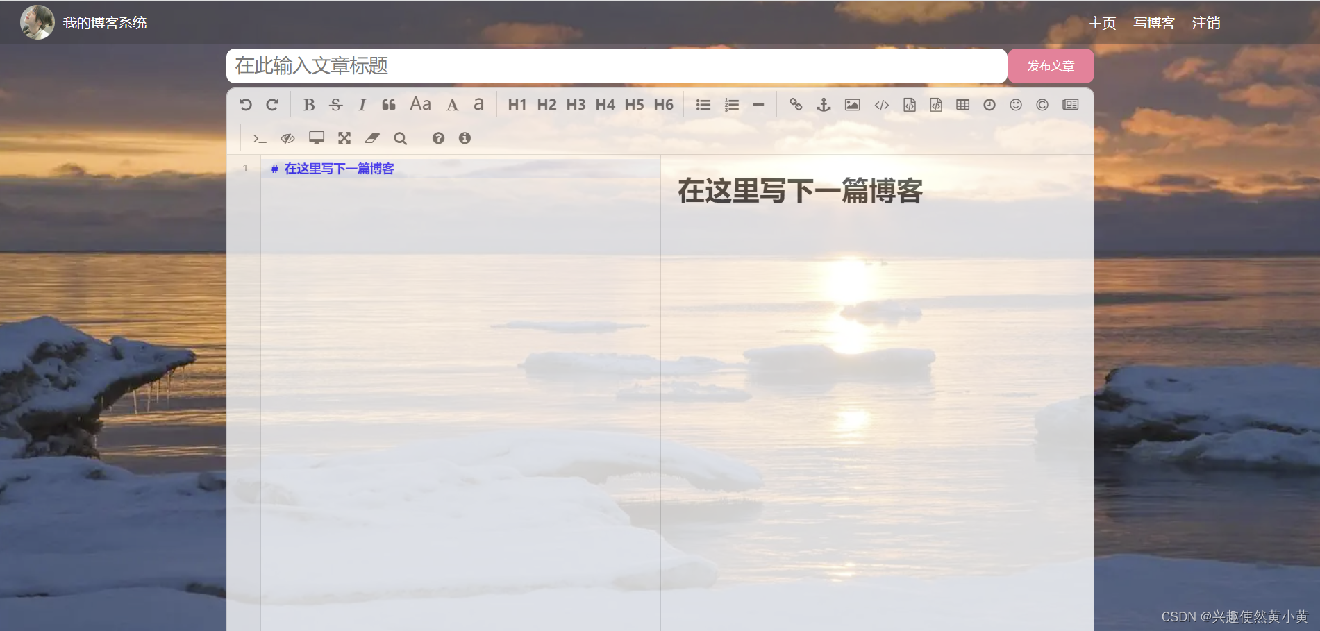
Task: Click 注销 to log out
Action: tap(1206, 23)
